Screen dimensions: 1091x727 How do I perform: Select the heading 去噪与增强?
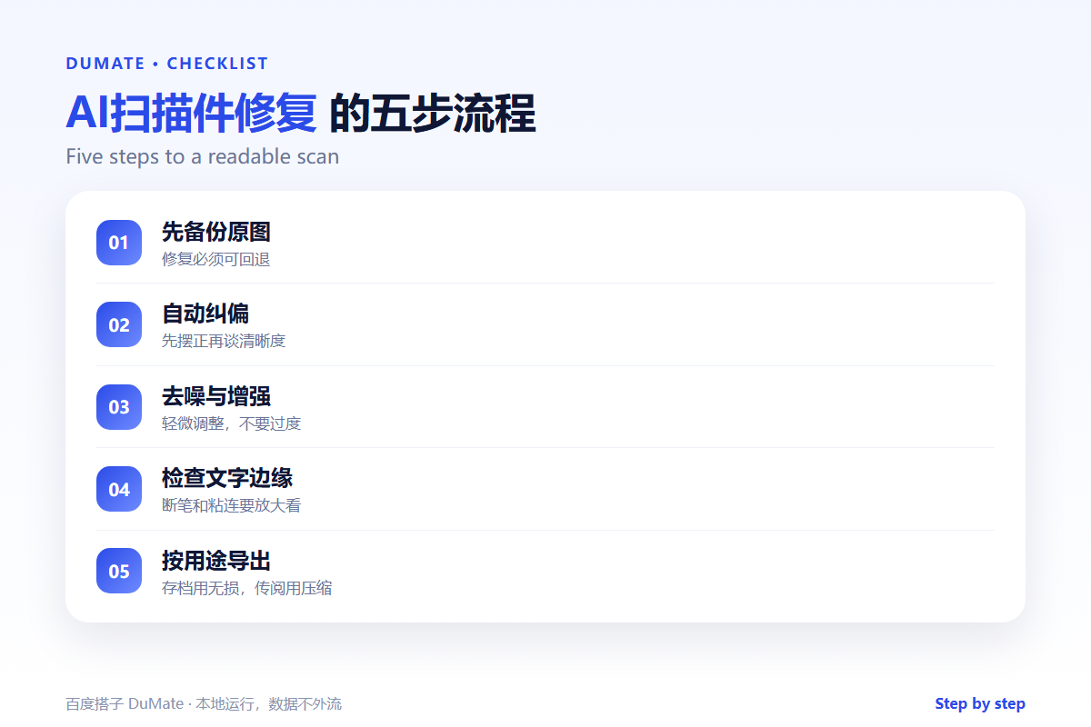[x=216, y=396]
